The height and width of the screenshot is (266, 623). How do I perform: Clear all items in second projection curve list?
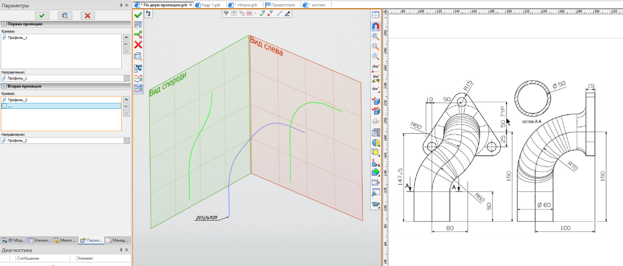126,113
